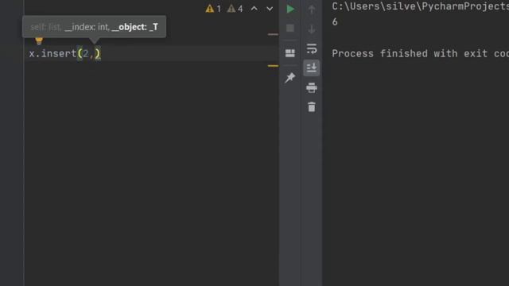Click the green Run button
The image size is (509, 286).
(290, 9)
